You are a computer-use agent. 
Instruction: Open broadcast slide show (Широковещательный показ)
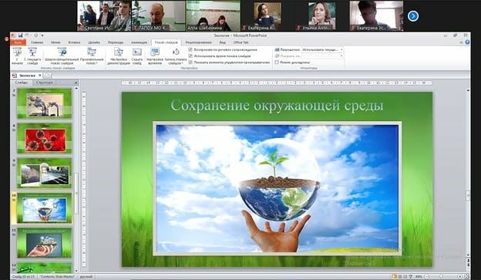click(62, 56)
